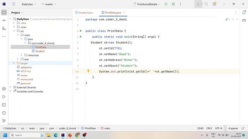Open the master branch dropdown

49,4
